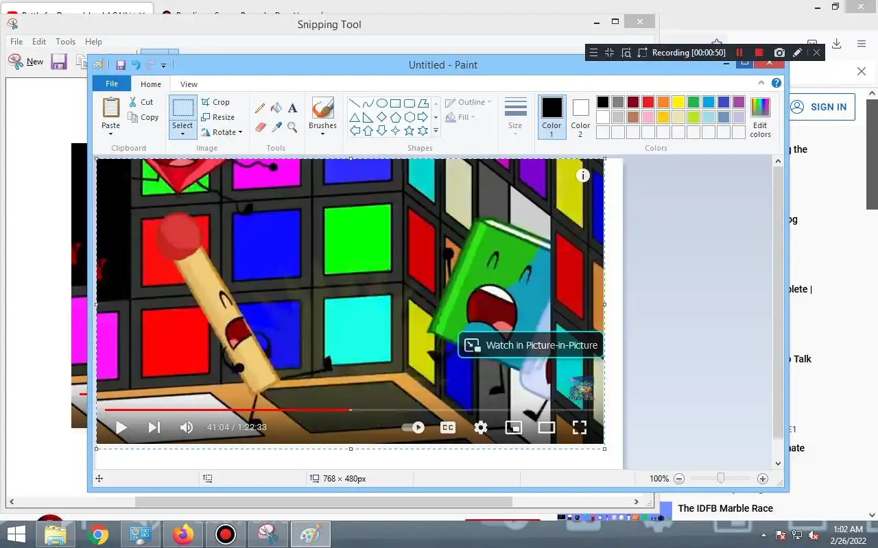
Task: Open Firefox from the taskbar
Action: coord(183,534)
